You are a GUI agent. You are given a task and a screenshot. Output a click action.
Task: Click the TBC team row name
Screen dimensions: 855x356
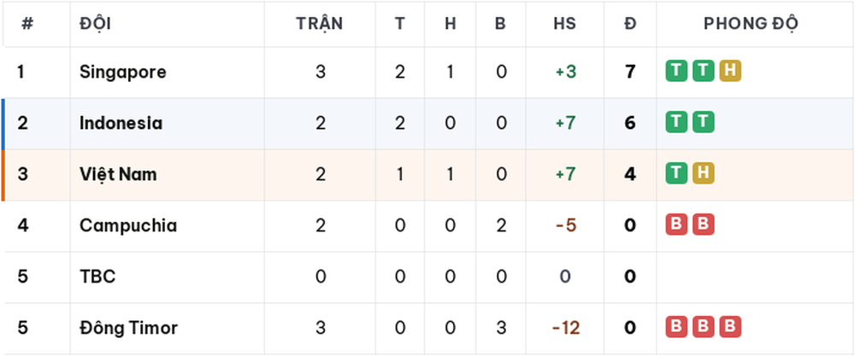point(97,277)
